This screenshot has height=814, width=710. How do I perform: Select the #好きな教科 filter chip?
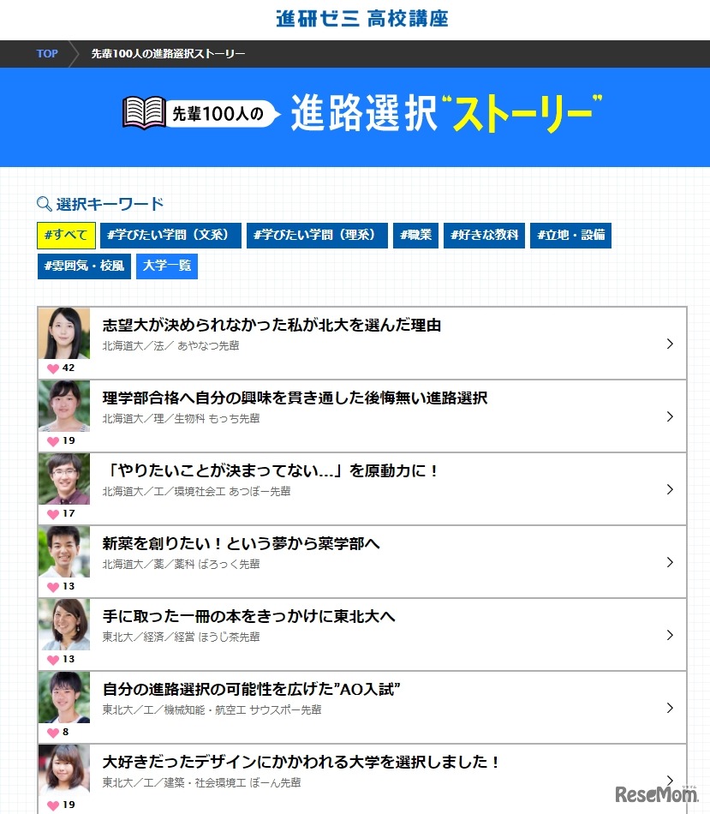click(x=483, y=236)
